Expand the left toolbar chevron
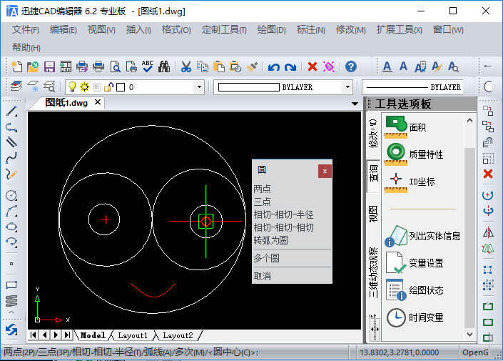 click(x=11, y=312)
